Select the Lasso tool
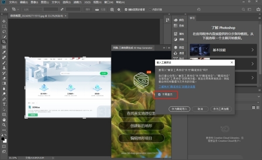The width and height of the screenshot is (262, 160). [x=4, y=31]
